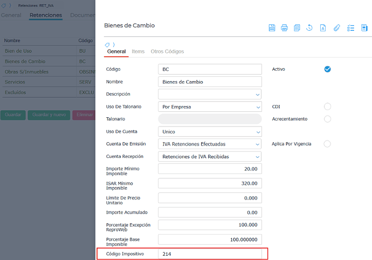Click the print icon in toolbar

pos(284,28)
